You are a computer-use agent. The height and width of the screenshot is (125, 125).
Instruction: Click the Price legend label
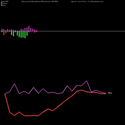pyautogui.click(x=4, y=5)
